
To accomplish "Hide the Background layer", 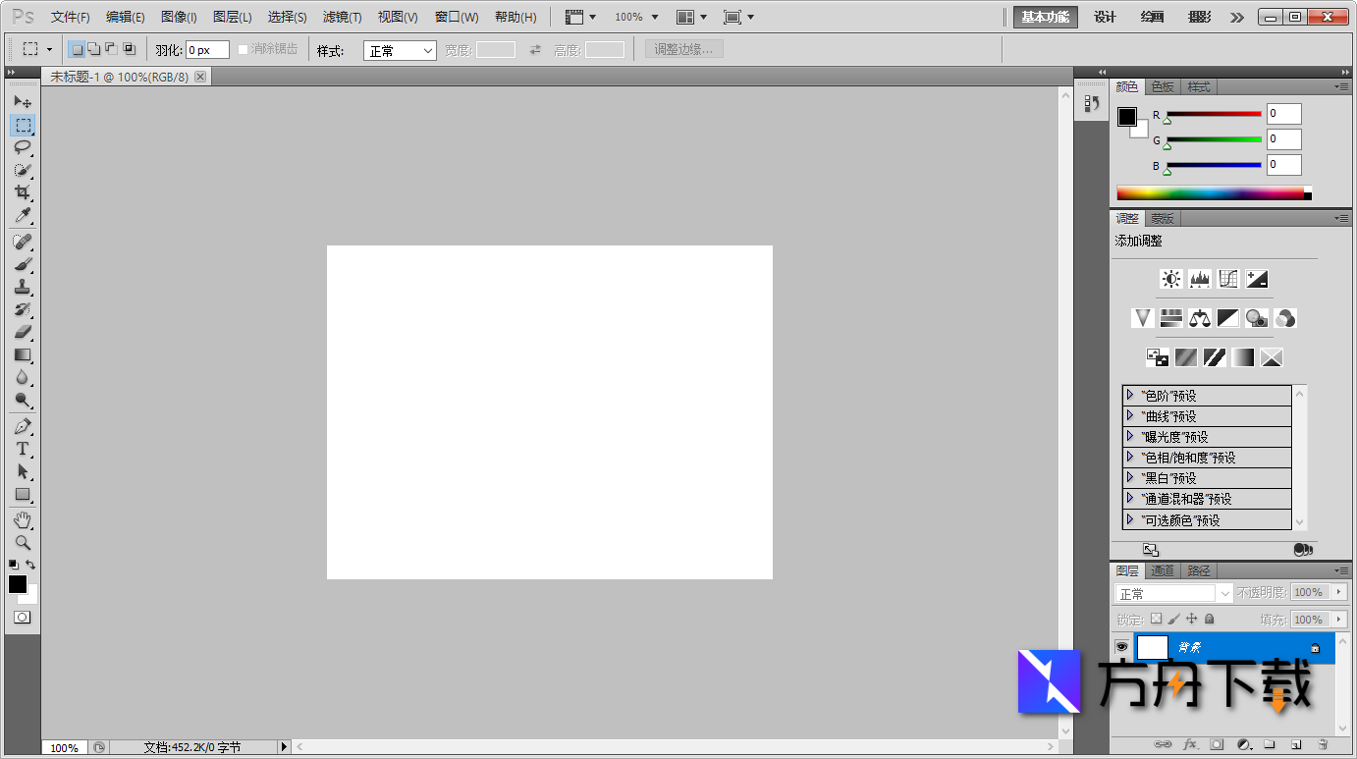I will coord(1120,646).
